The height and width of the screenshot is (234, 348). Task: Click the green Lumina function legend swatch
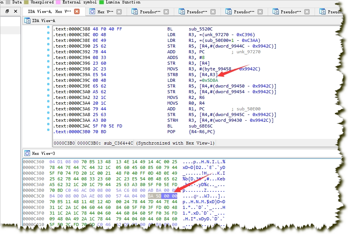point(102,2)
